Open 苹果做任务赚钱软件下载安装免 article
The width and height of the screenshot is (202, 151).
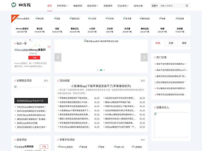pos(74,98)
